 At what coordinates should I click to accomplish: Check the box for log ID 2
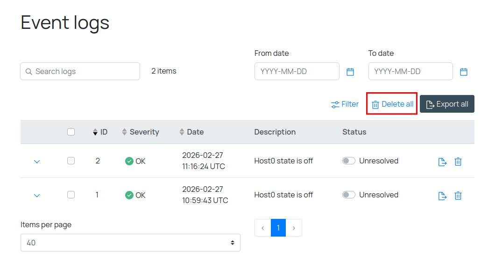[71, 161]
